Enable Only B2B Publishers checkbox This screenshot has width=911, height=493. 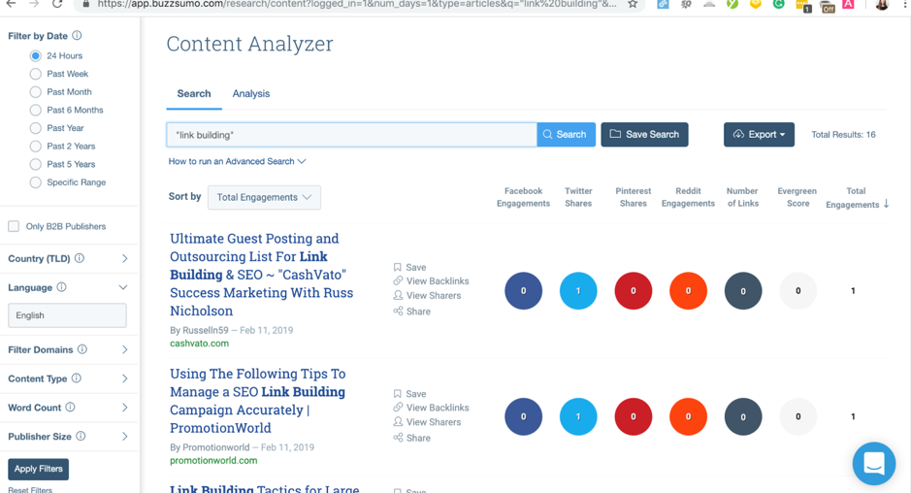(x=14, y=226)
